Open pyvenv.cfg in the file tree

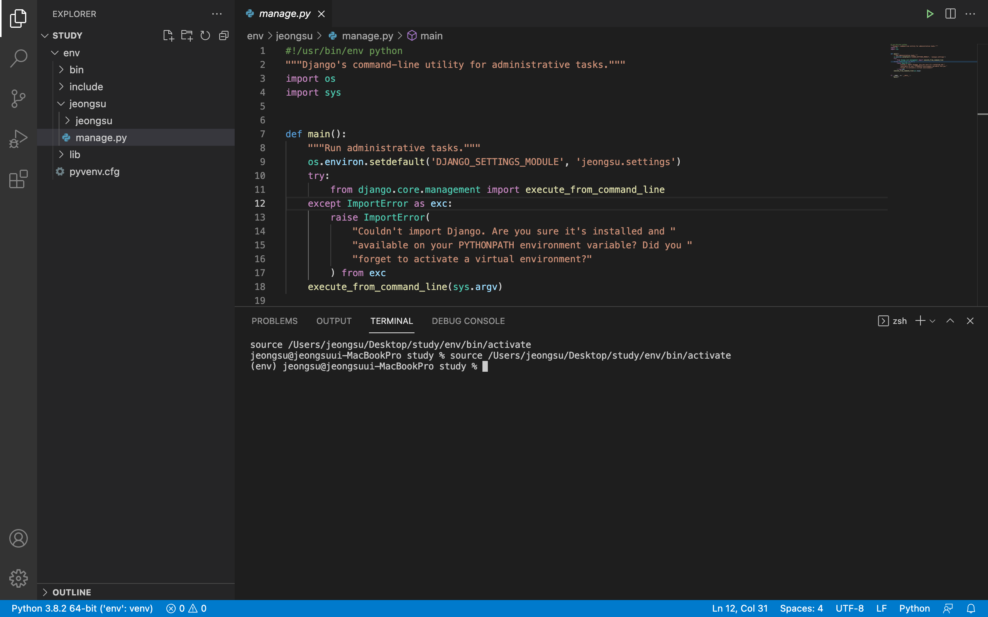point(94,171)
